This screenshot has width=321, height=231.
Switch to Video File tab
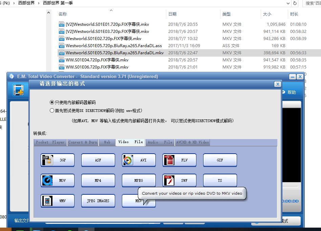tap(130, 142)
